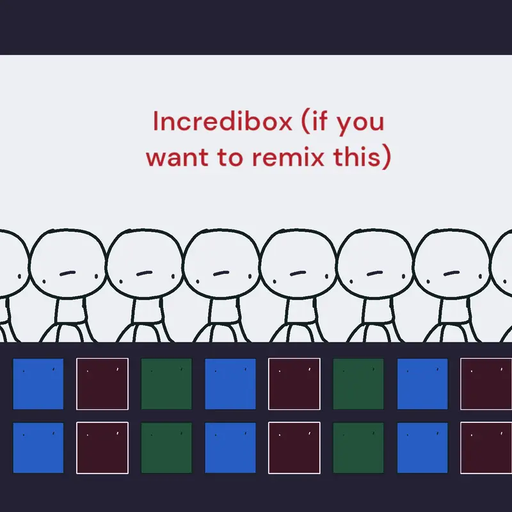512x512 pixels.
Task: Select the leftmost blue square in the bottom row
Action: pyautogui.click(x=38, y=447)
